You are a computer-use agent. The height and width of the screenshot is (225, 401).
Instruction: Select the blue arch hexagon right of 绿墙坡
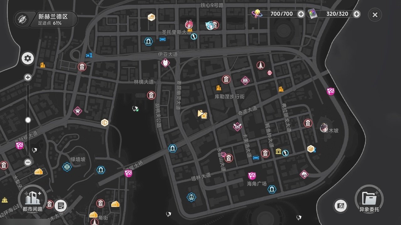pyautogui.click(x=101, y=170)
